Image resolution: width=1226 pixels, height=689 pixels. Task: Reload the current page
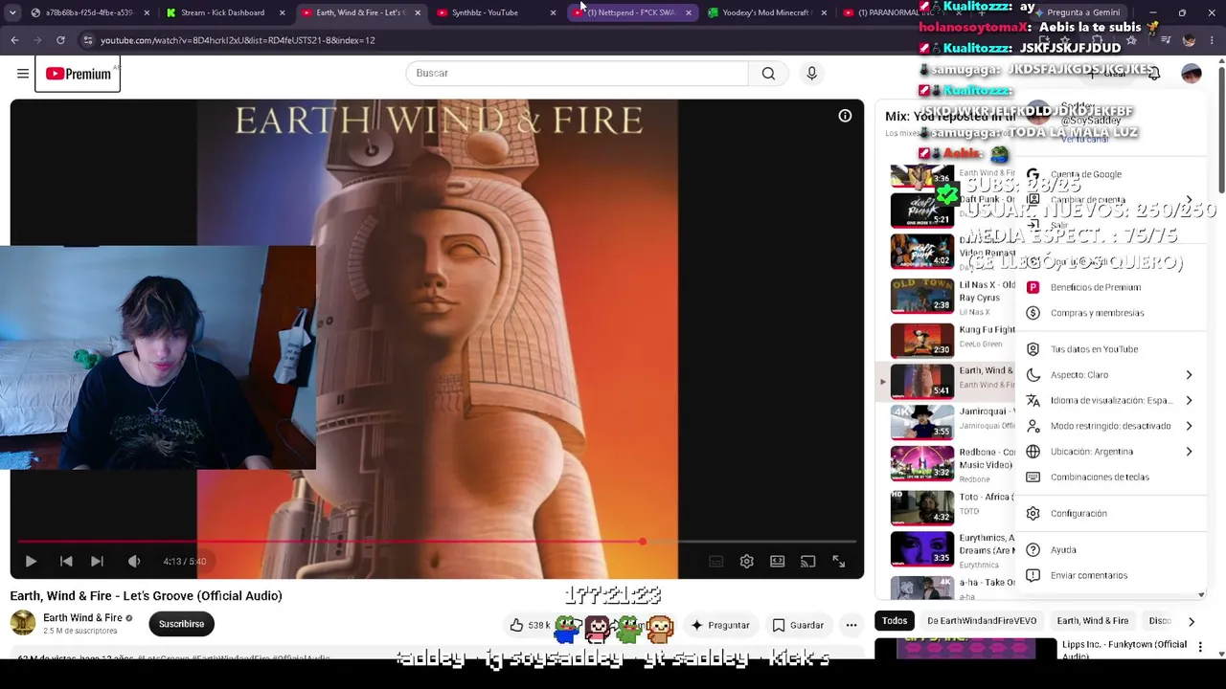coord(60,40)
